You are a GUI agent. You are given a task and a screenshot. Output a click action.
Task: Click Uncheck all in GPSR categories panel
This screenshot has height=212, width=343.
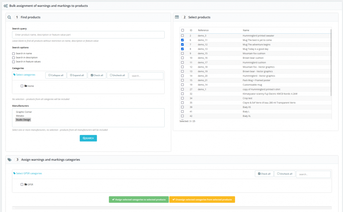285,174
